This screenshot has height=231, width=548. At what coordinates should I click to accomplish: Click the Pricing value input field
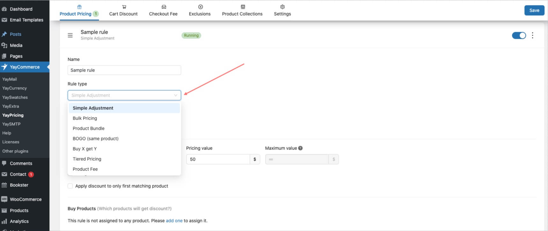[218, 159]
